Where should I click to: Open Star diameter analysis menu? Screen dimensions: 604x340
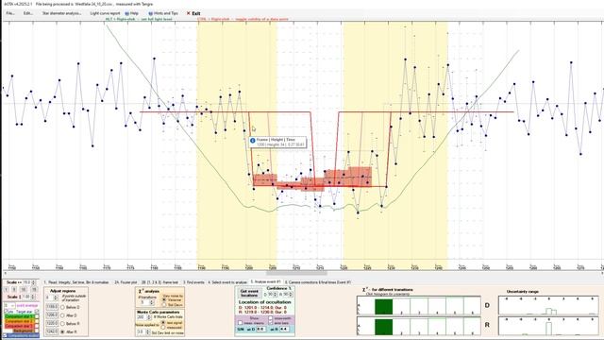(61, 13)
